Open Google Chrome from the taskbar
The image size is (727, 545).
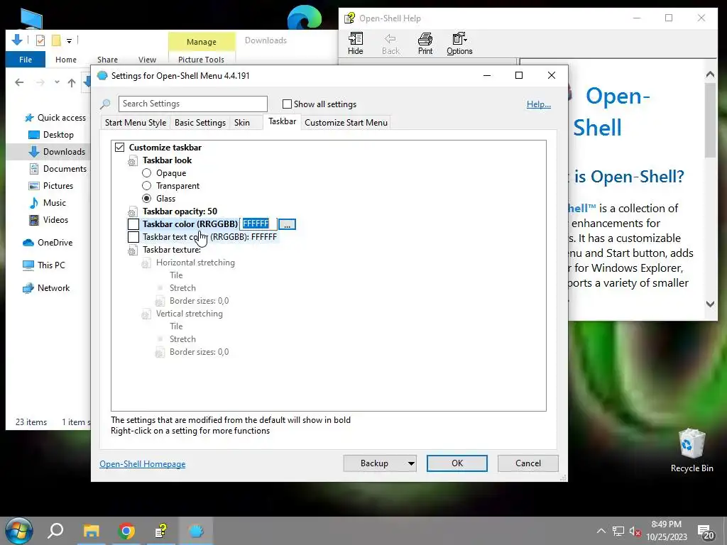[126, 531]
